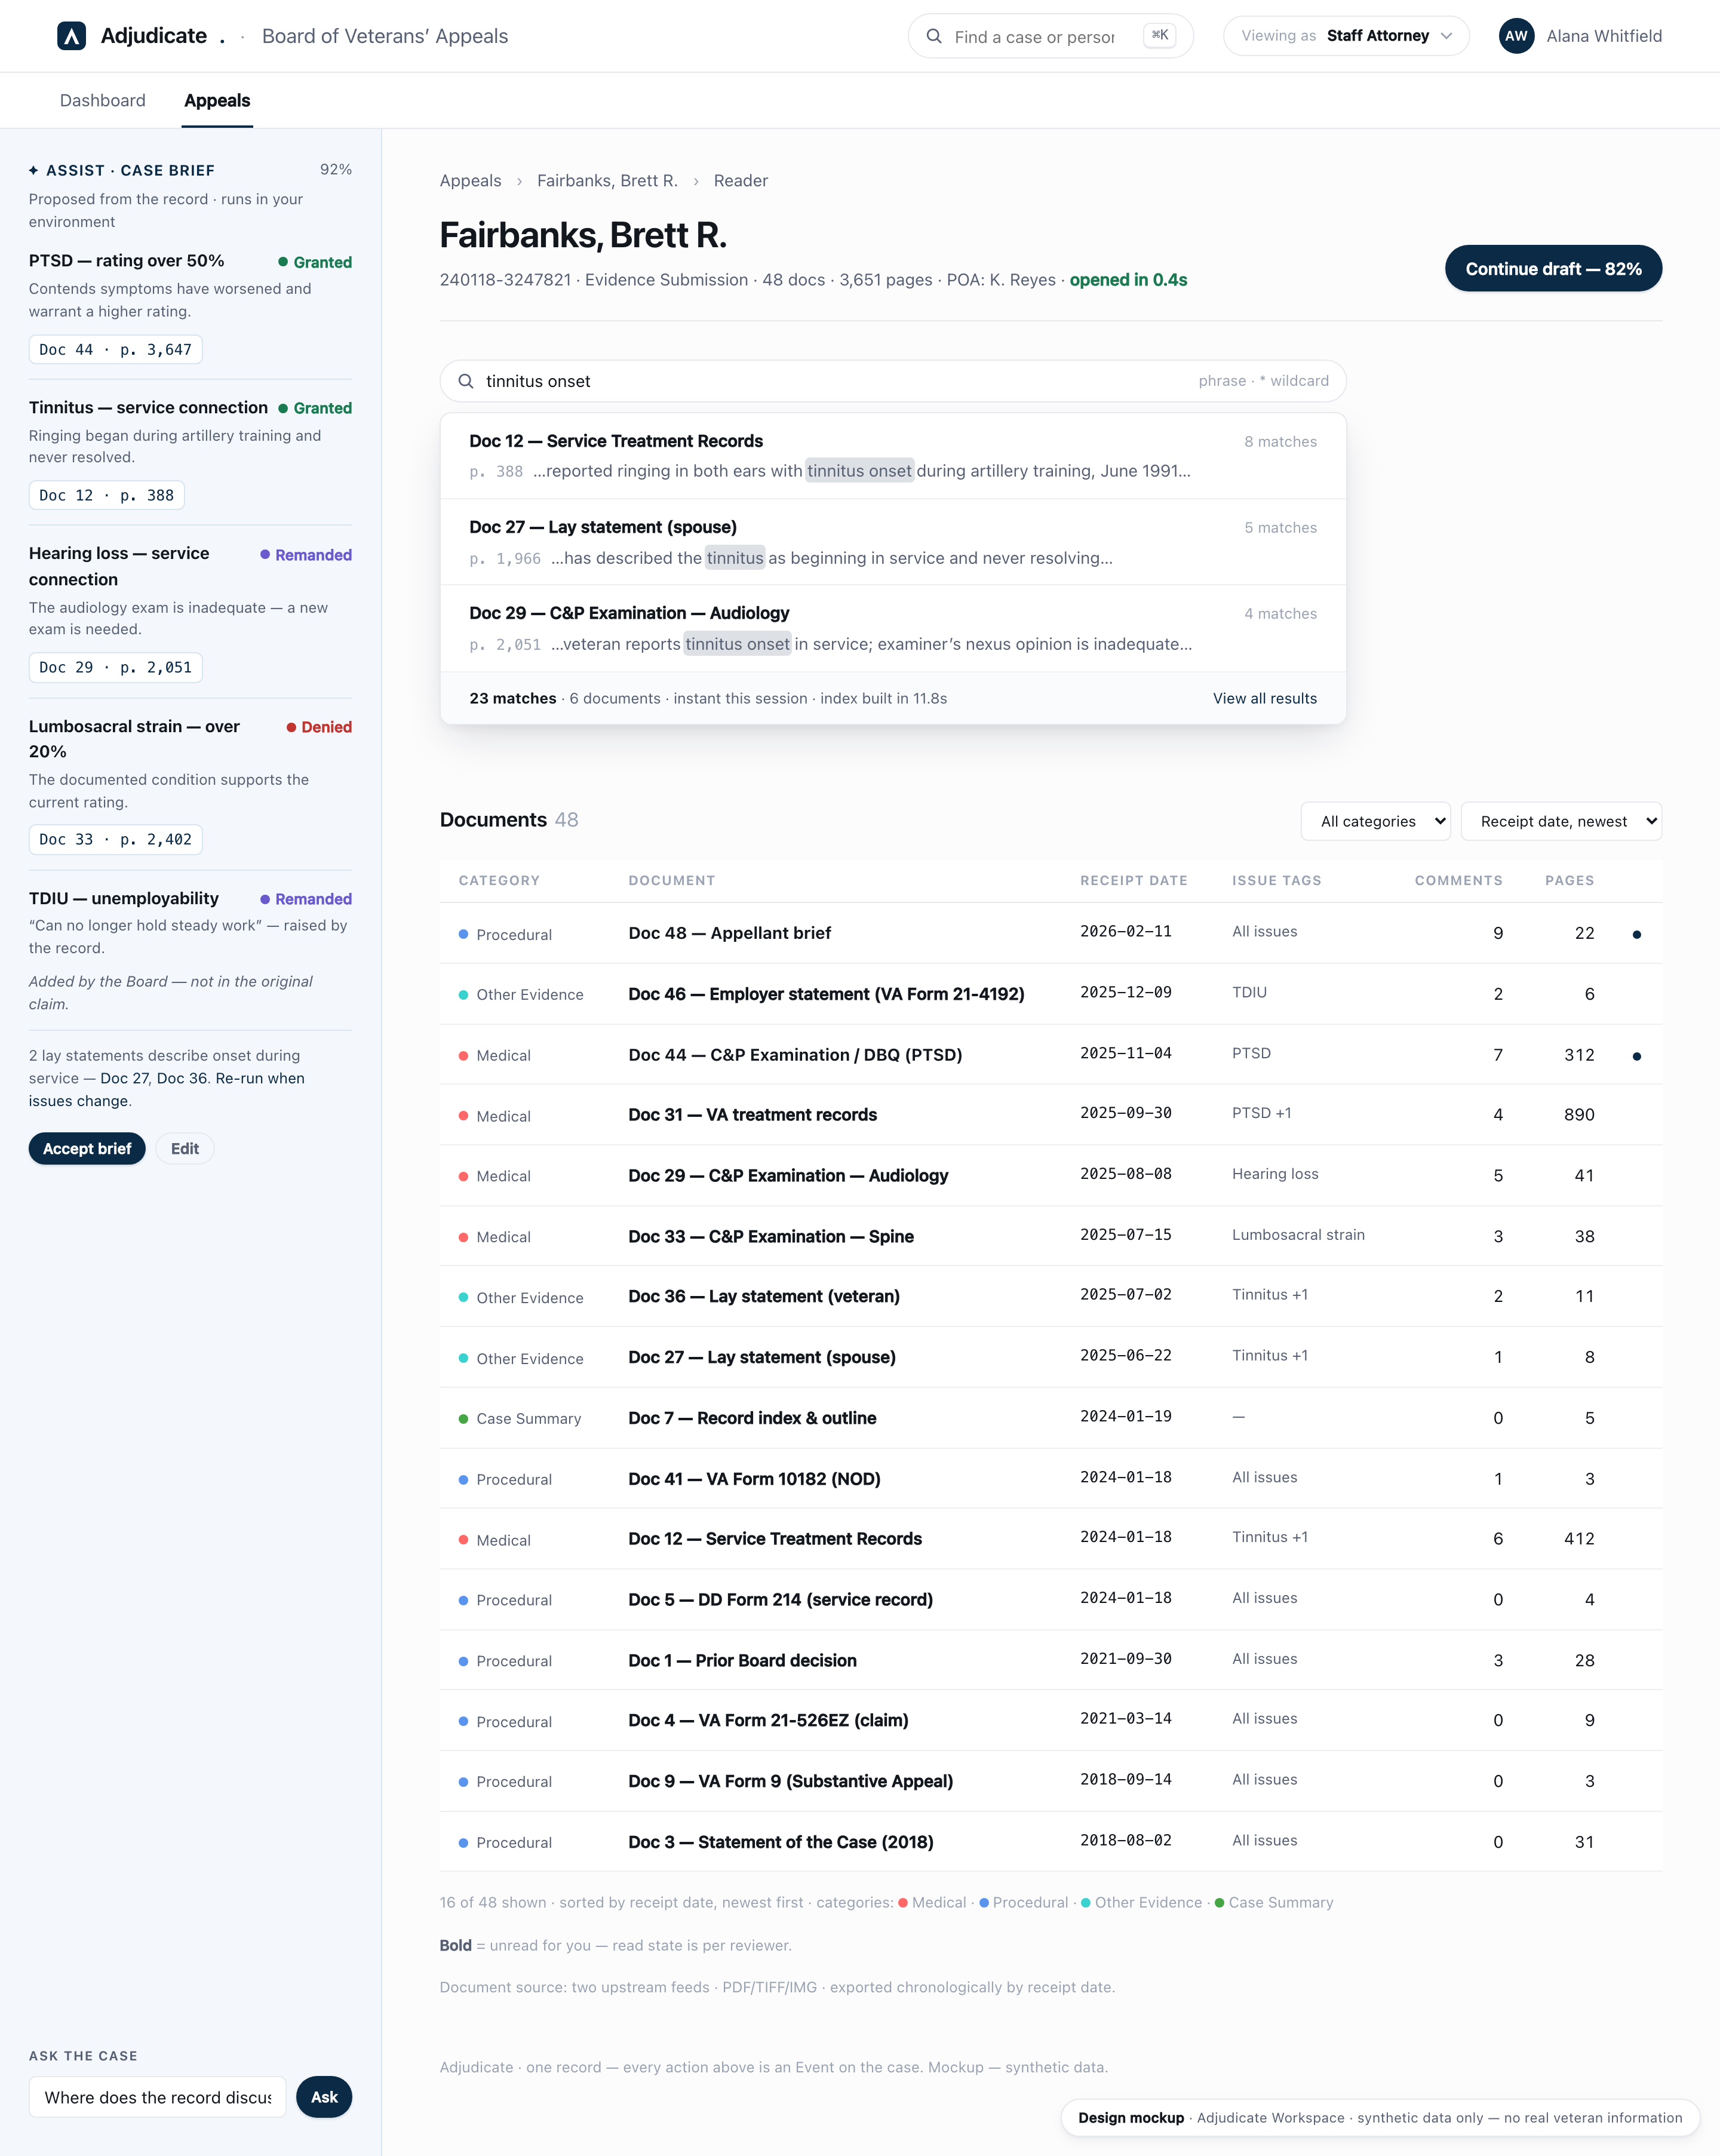Switch to the Dashboard tab
1720x2156 pixels.
103,100
